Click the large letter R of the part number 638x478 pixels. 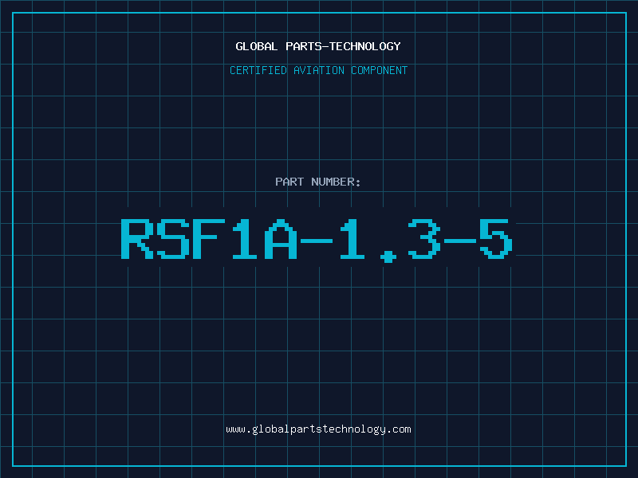(x=137, y=239)
